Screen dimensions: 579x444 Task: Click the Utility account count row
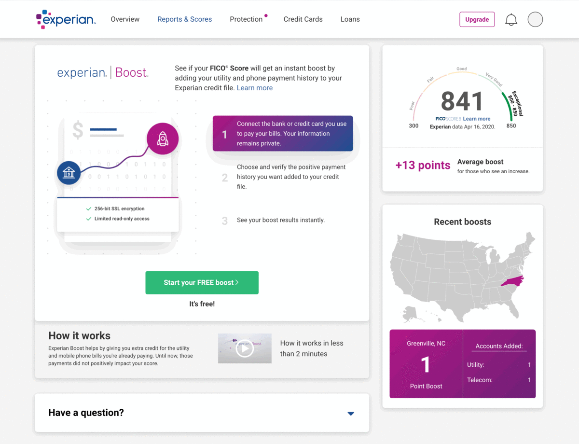point(499,365)
